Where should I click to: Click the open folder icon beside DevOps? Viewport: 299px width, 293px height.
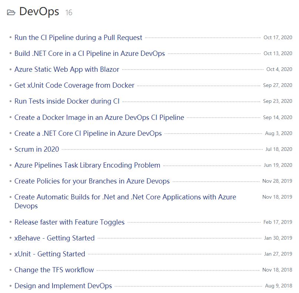pyautogui.click(x=11, y=13)
